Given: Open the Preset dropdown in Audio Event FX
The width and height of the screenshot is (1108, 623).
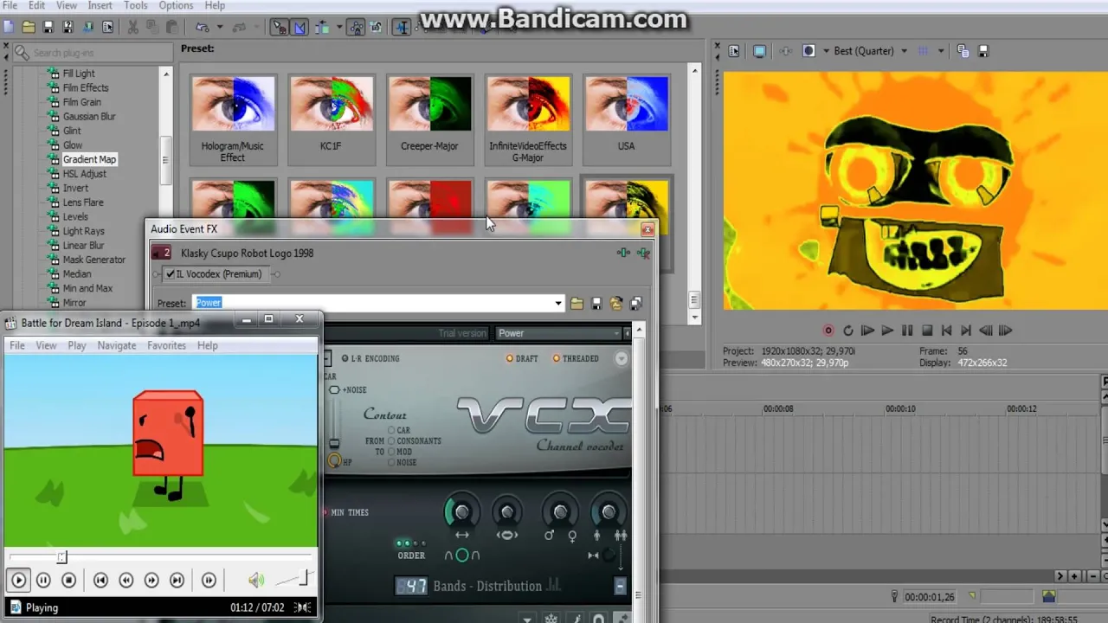Looking at the screenshot, I should (x=558, y=303).
